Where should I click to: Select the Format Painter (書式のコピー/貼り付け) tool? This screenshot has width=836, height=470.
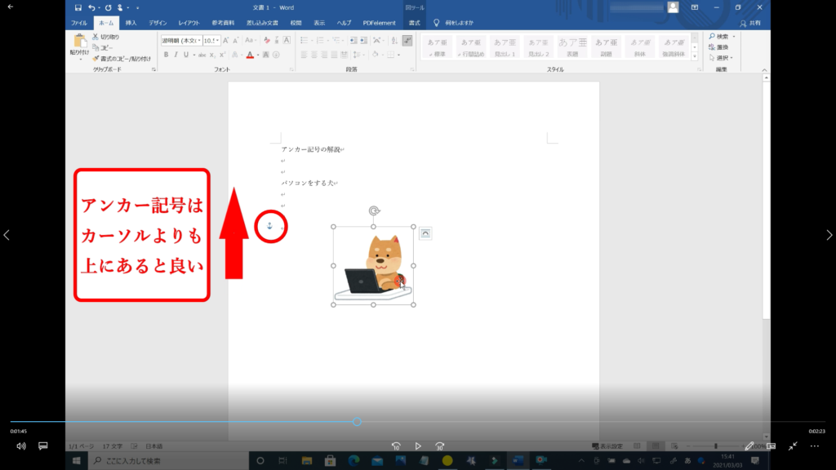point(96,59)
